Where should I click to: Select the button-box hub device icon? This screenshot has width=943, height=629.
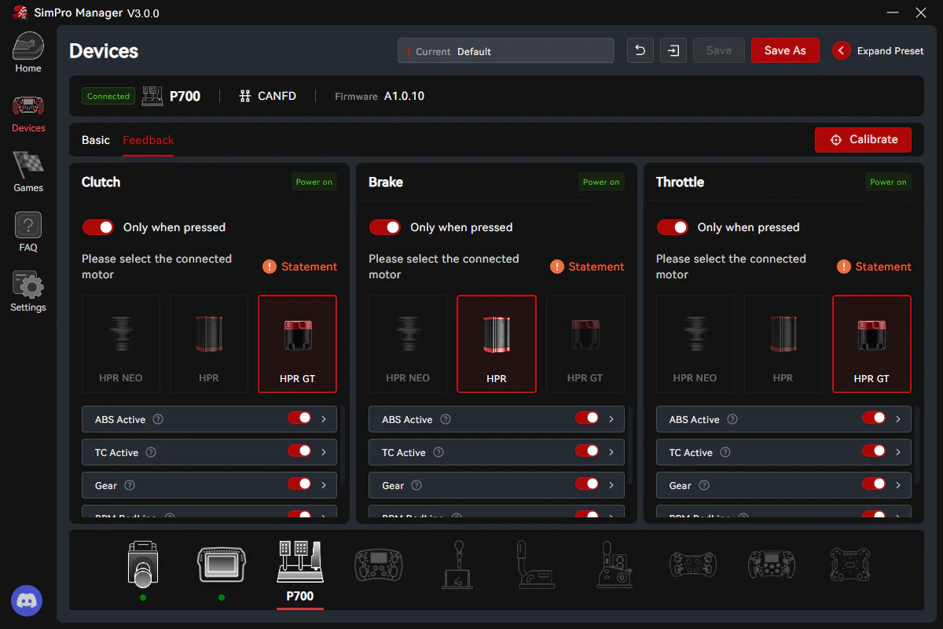point(850,565)
